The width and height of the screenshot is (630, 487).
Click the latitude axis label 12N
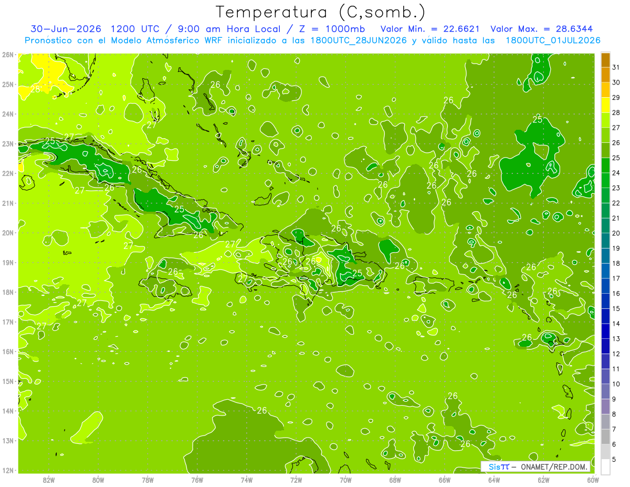click(8, 470)
